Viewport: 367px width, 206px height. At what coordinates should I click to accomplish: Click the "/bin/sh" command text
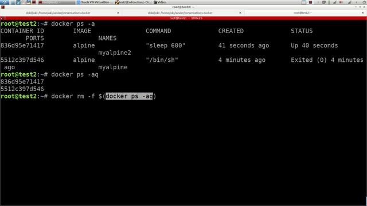point(162,60)
